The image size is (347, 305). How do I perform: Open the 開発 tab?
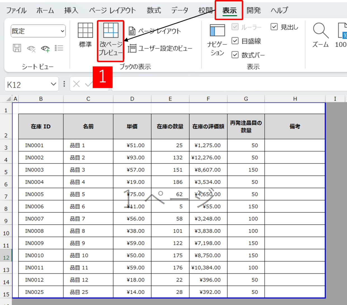point(254,10)
